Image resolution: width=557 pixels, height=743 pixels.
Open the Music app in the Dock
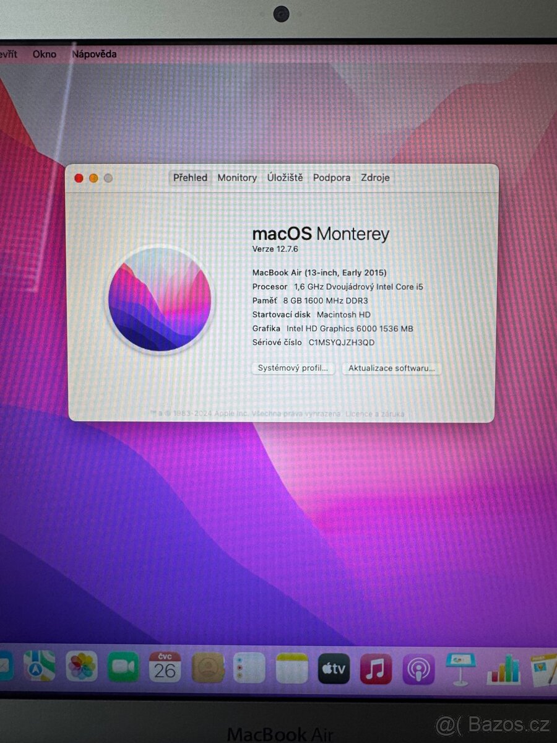(376, 669)
